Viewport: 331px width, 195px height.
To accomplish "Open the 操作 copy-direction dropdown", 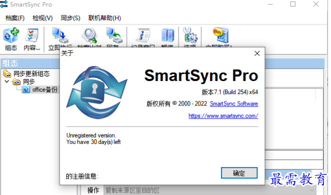I will 210,190.
